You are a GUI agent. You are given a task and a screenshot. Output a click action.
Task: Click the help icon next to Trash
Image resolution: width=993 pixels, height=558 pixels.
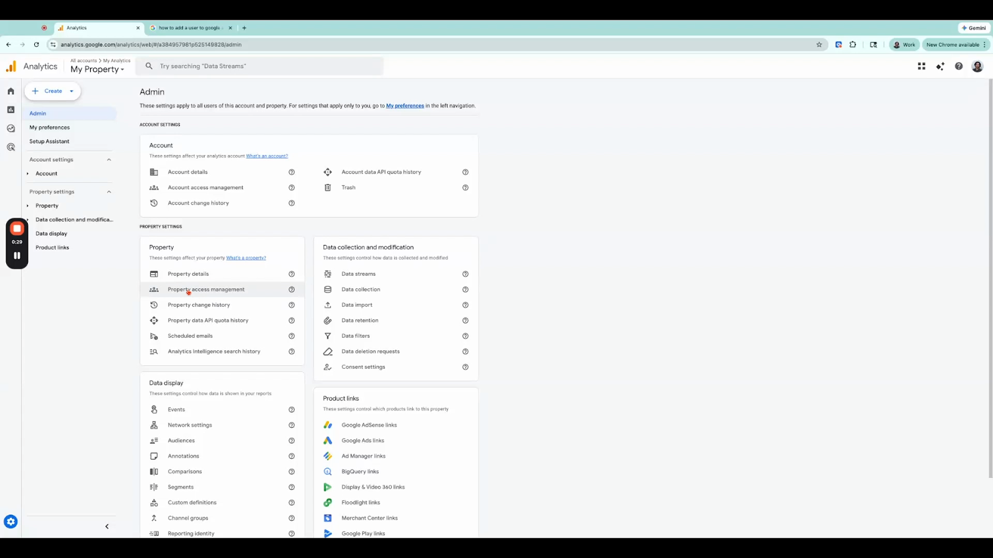pyautogui.click(x=465, y=188)
